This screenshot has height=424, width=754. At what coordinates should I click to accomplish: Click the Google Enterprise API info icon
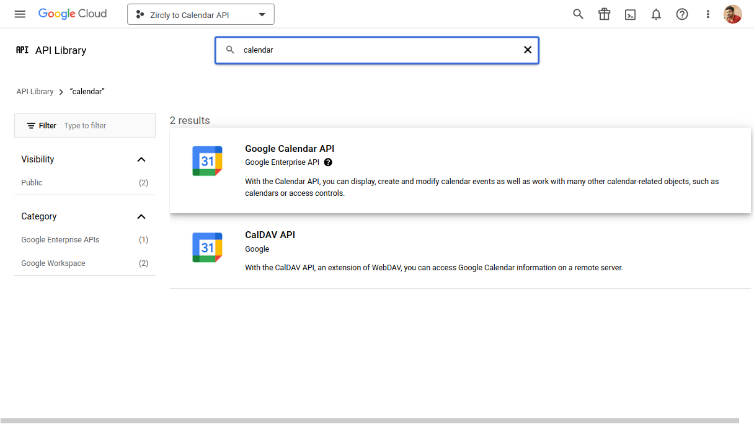tap(328, 162)
